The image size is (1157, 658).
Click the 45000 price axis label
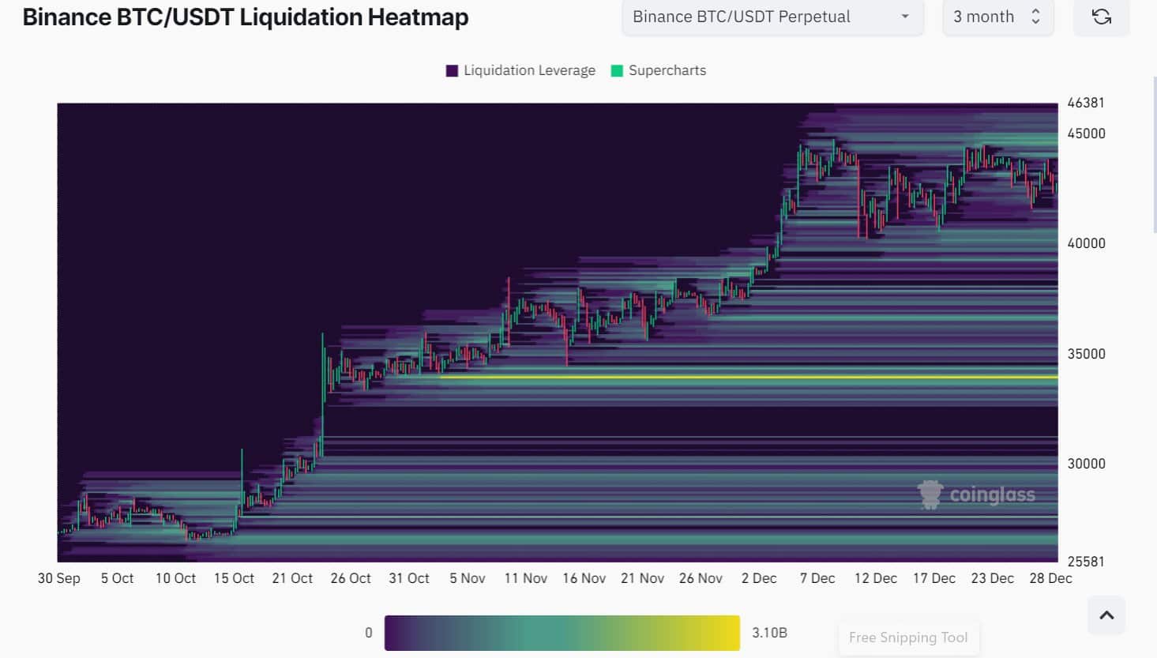pyautogui.click(x=1086, y=133)
